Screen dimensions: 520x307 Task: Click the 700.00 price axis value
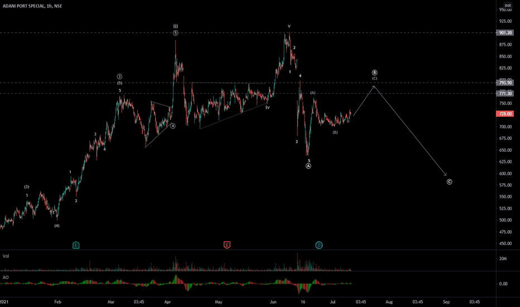(x=505, y=127)
